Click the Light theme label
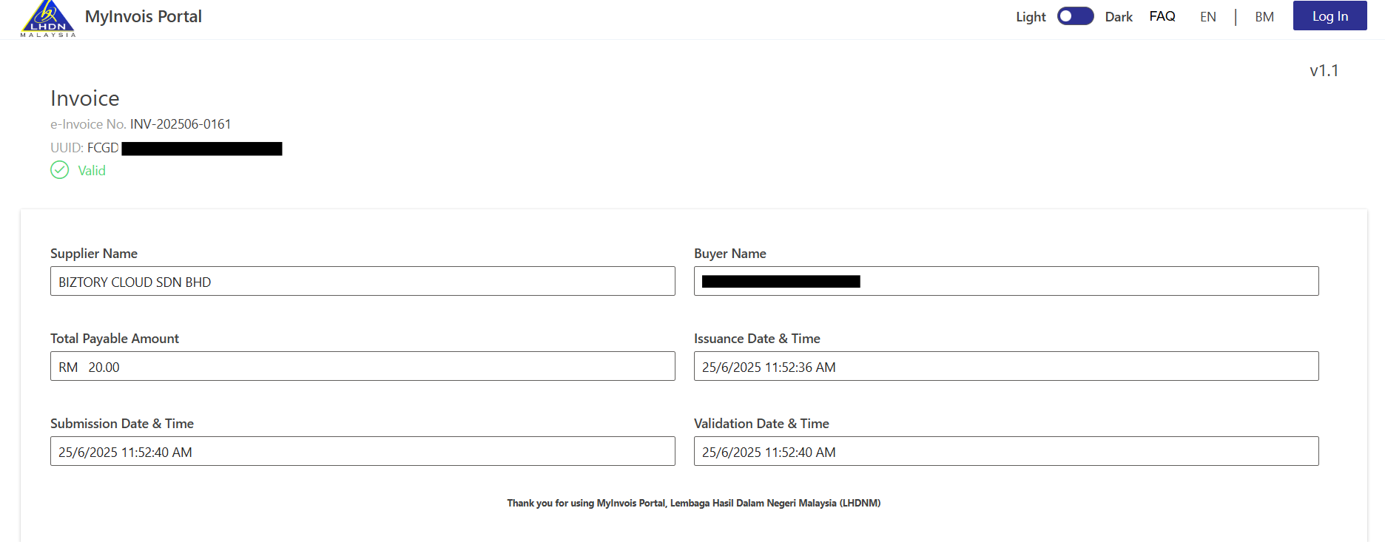Image resolution: width=1385 pixels, height=542 pixels. (1031, 17)
